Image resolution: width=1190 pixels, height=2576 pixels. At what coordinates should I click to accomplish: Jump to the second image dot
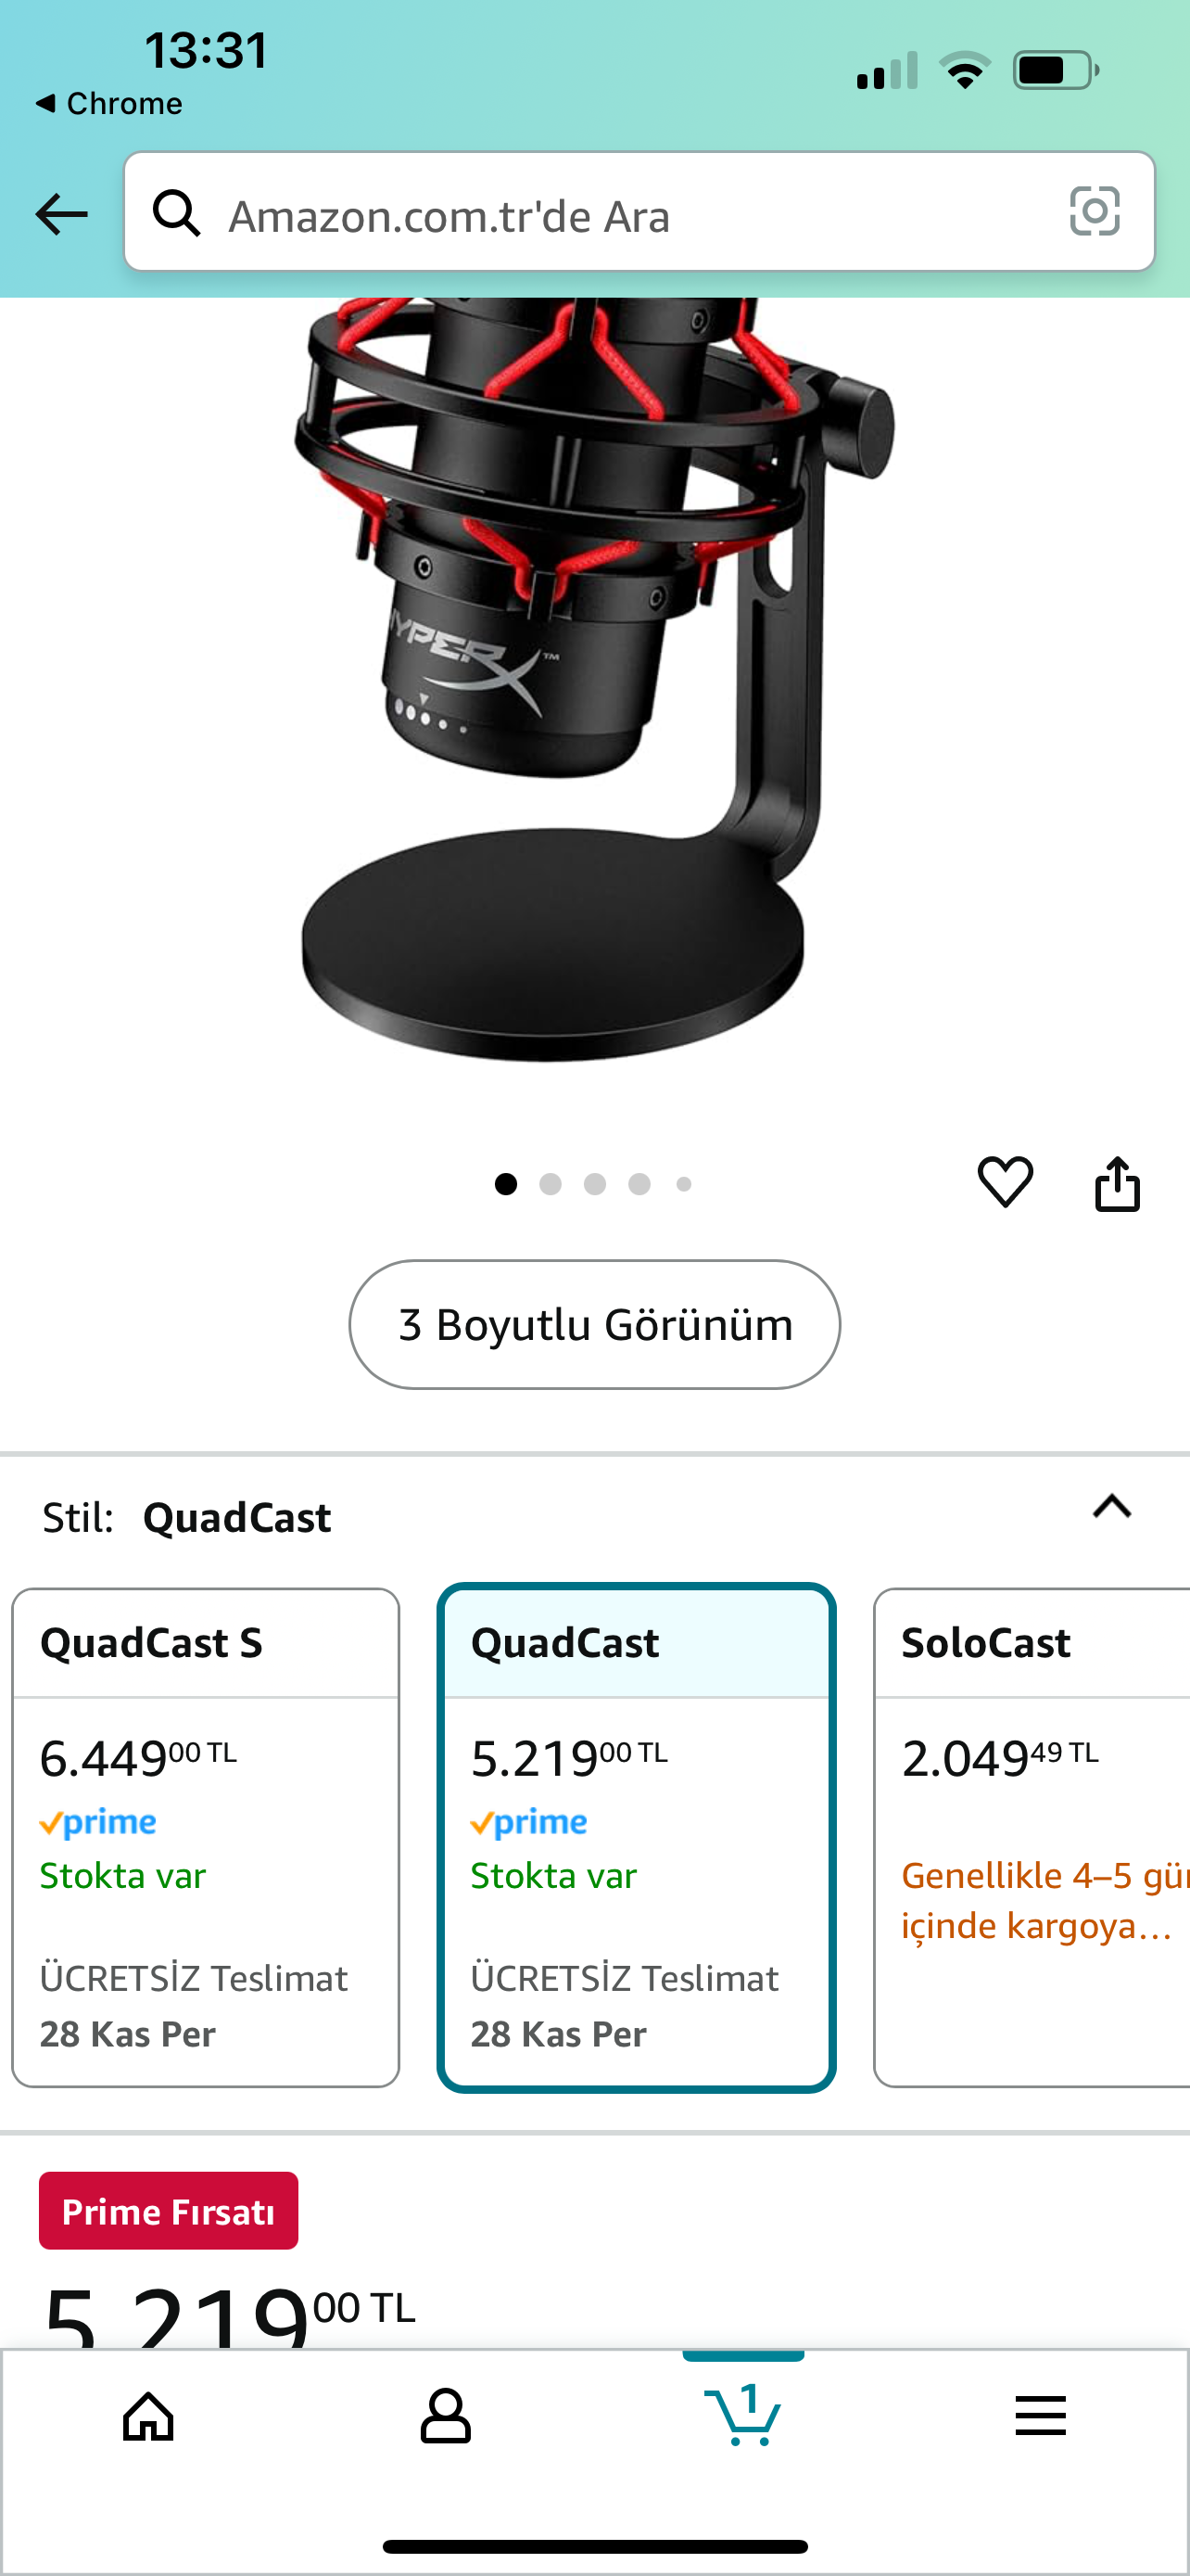click(551, 1184)
